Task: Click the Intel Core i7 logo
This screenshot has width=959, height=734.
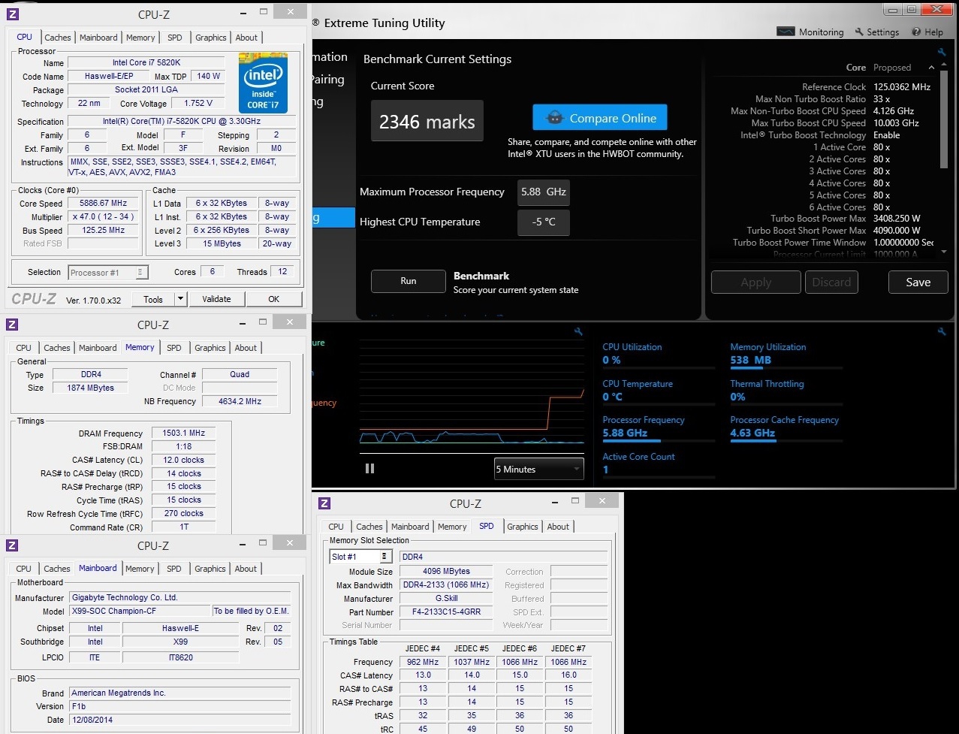Action: tap(263, 83)
